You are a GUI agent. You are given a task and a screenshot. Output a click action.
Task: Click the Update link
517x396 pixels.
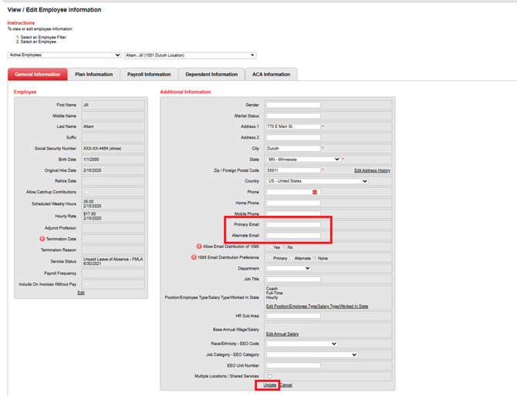point(269,384)
